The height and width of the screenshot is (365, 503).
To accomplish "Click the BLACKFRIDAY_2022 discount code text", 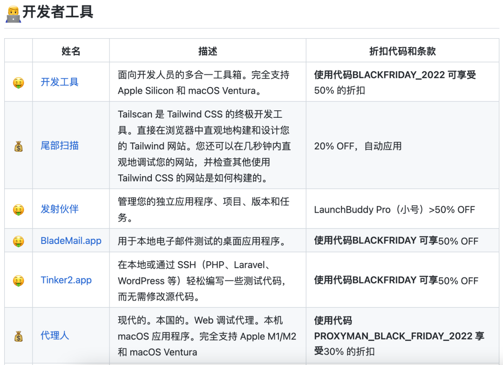I will pyautogui.click(x=399, y=75).
